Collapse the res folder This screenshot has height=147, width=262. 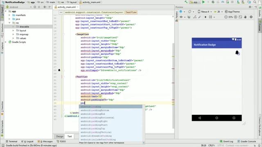9,23
